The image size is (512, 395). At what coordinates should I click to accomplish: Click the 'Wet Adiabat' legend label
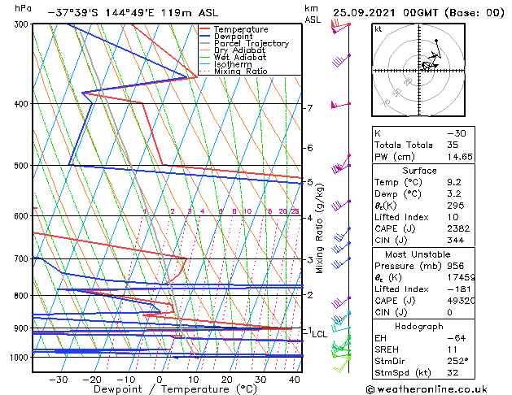[x=240, y=57]
